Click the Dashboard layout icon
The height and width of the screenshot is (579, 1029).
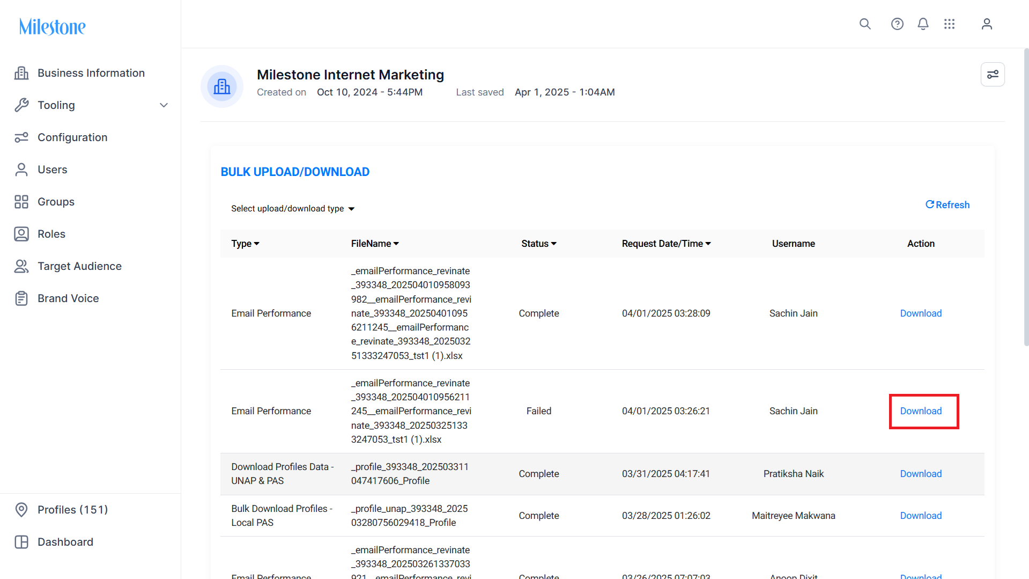pyautogui.click(x=21, y=542)
